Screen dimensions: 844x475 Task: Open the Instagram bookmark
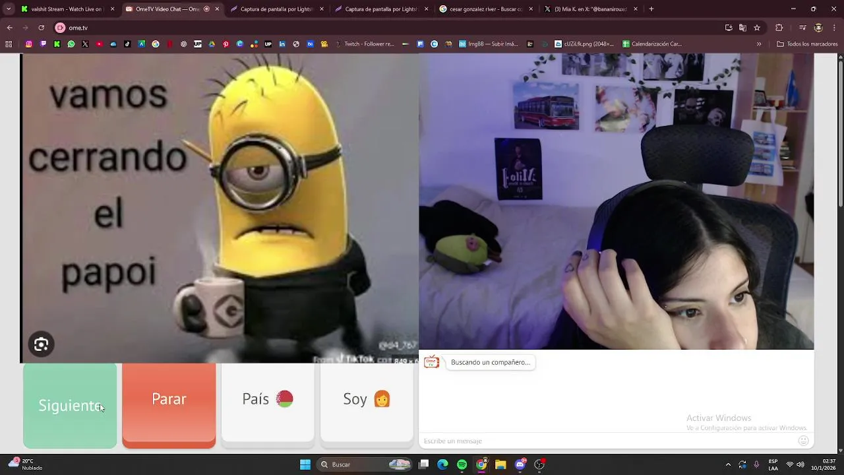coord(29,44)
